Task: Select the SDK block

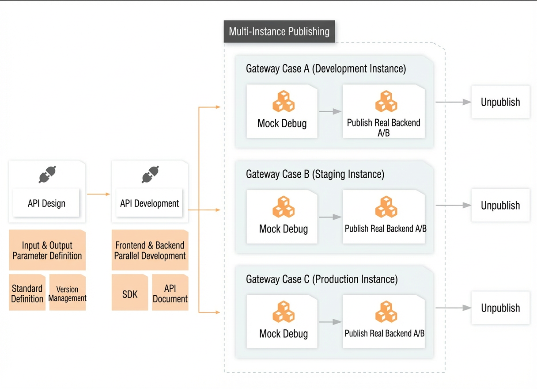Action: pyautogui.click(x=130, y=293)
